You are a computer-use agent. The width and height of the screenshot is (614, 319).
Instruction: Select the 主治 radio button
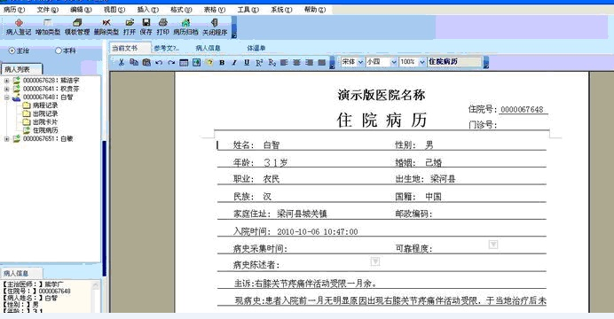[19, 51]
